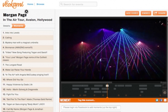
Task: Click the clock icon beside timeline
Action: pos(165,93)
